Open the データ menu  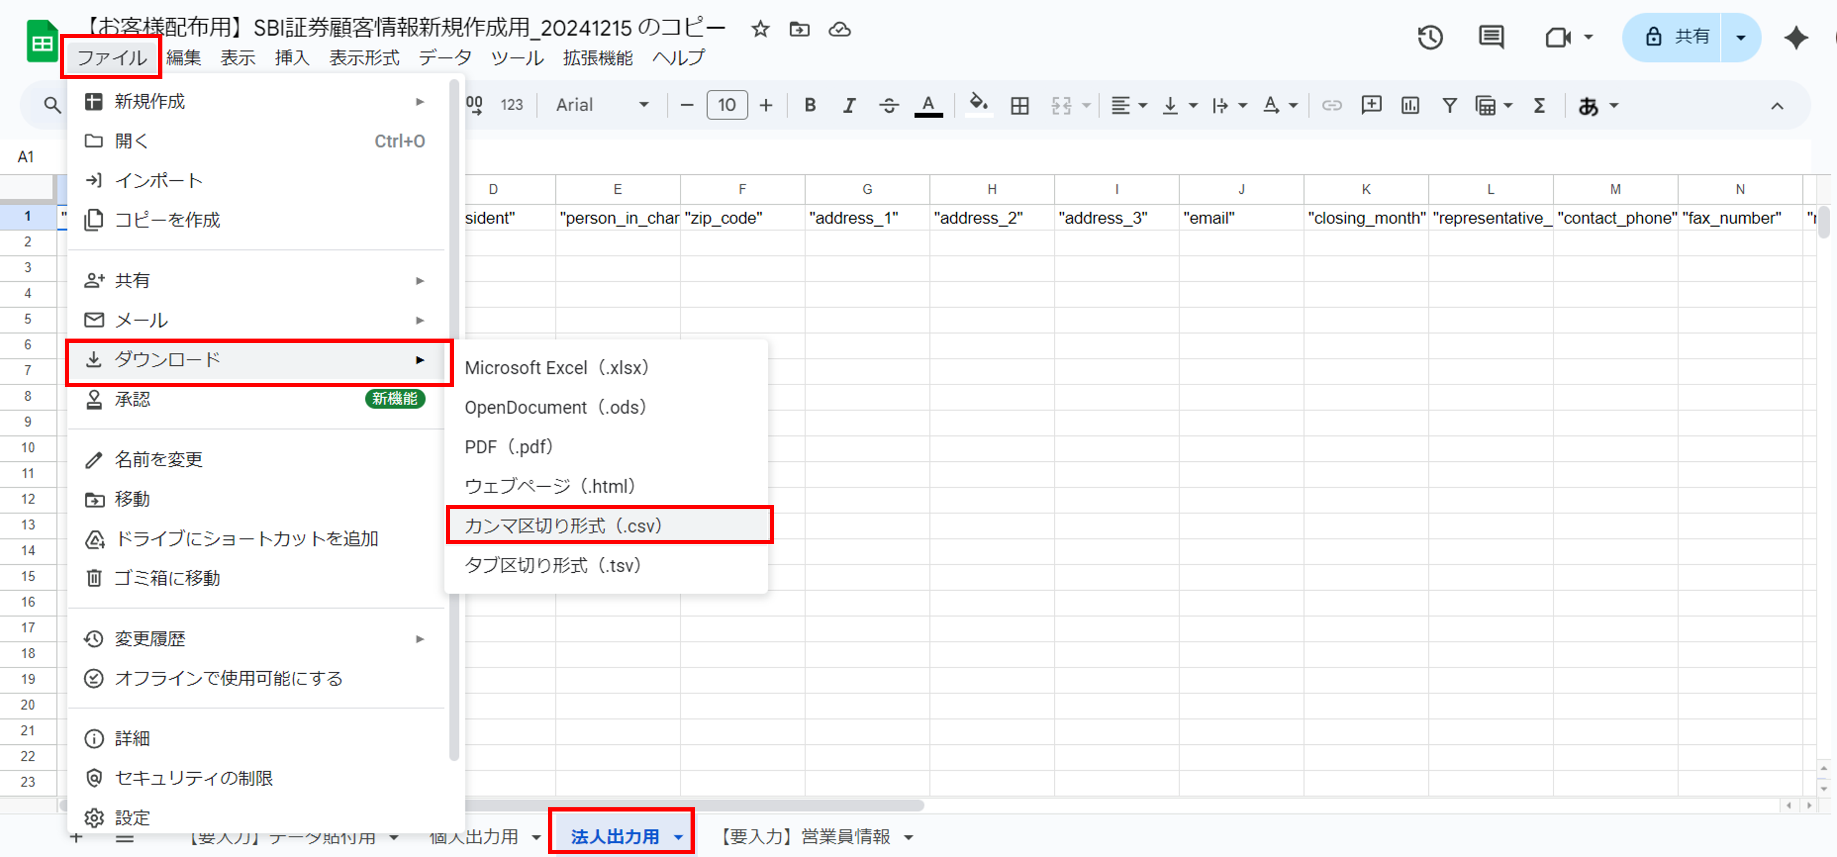[x=445, y=58]
